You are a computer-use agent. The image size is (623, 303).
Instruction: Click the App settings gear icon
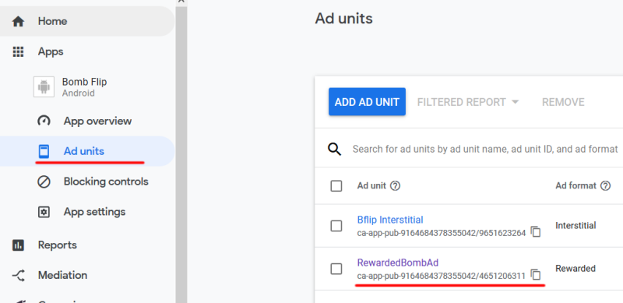(44, 212)
